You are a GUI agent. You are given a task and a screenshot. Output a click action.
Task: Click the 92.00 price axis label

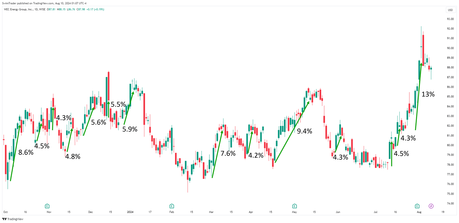[450, 29]
